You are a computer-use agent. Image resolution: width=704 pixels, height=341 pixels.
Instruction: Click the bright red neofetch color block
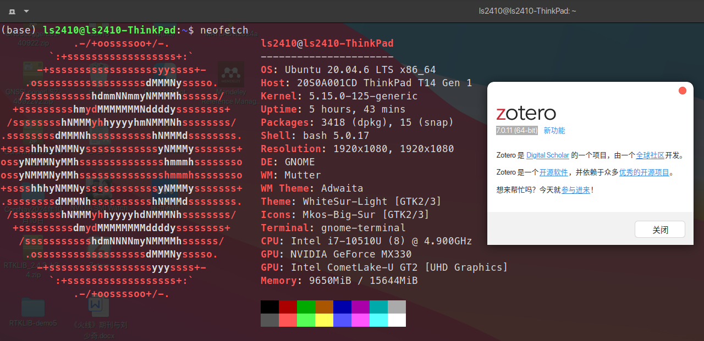pyautogui.click(x=288, y=320)
